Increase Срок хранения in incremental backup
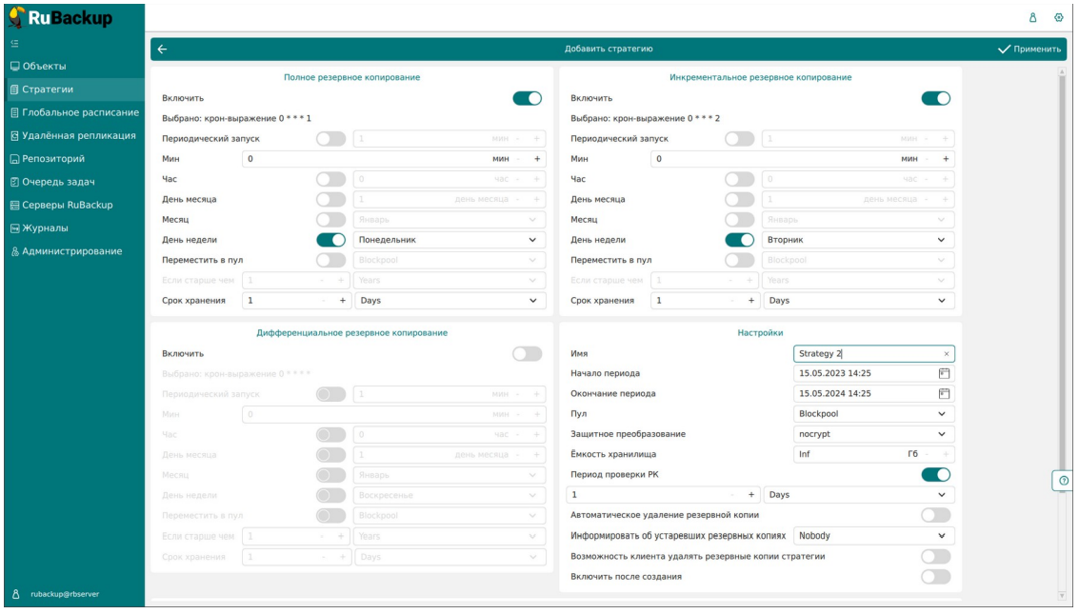Screen dimensions: 1079x614 point(751,301)
